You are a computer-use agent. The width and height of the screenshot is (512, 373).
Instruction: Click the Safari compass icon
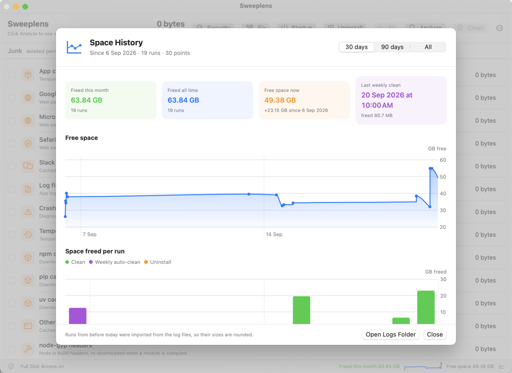click(x=28, y=143)
